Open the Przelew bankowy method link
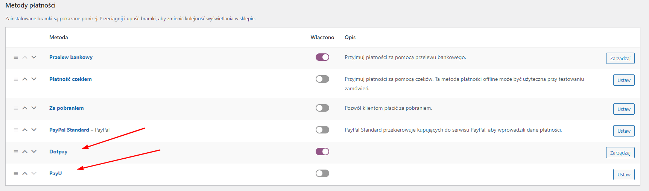The height and width of the screenshot is (191, 649). [x=71, y=57]
